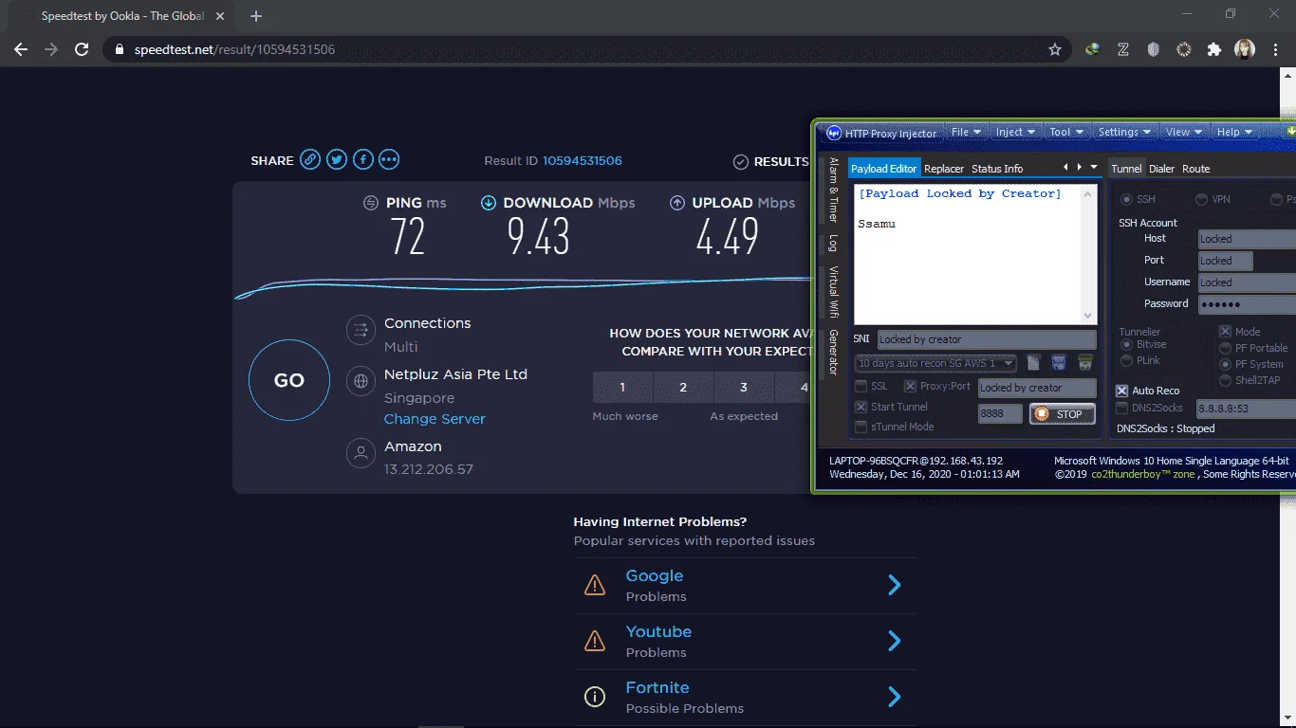Click the server globe icon
This screenshot has width=1296, height=728.
361,381
